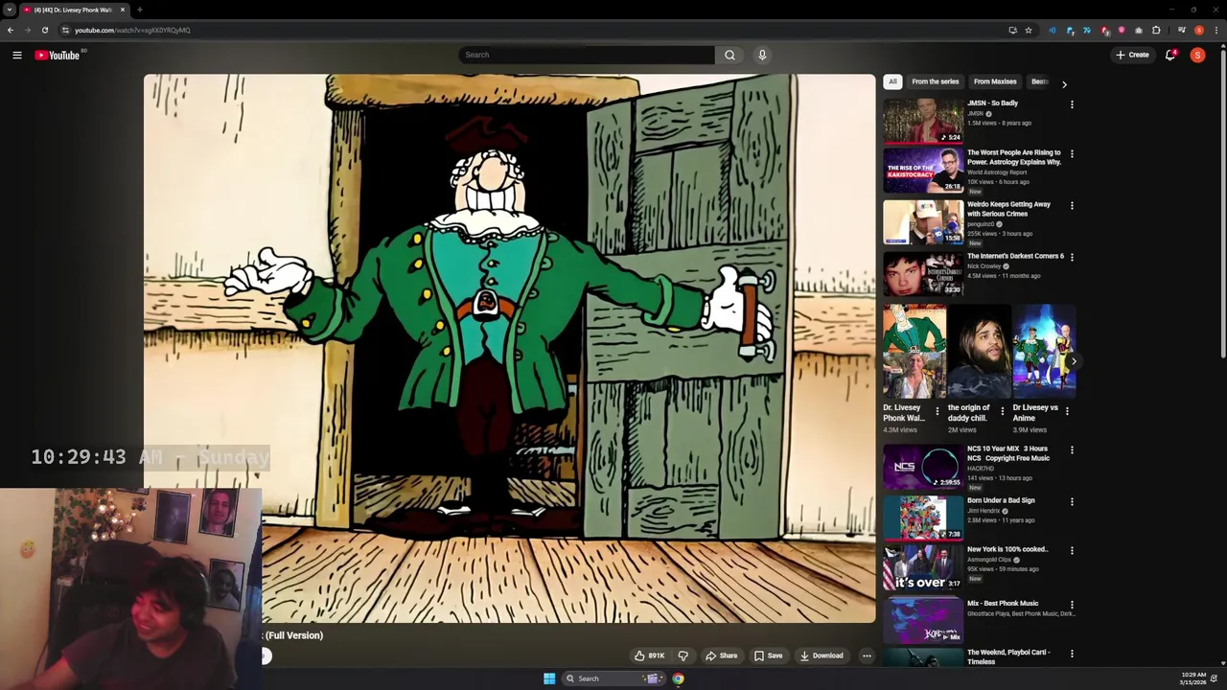Open a new browser tab
Screen dimensions: 1227x690
tap(140, 10)
